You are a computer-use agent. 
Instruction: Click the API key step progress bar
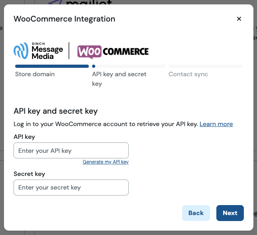pyautogui.click(x=129, y=66)
